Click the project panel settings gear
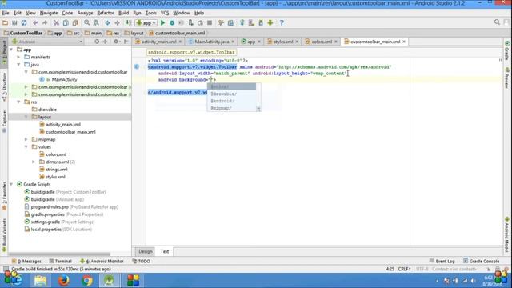Viewport: 512px width, 288px height. pos(116,42)
